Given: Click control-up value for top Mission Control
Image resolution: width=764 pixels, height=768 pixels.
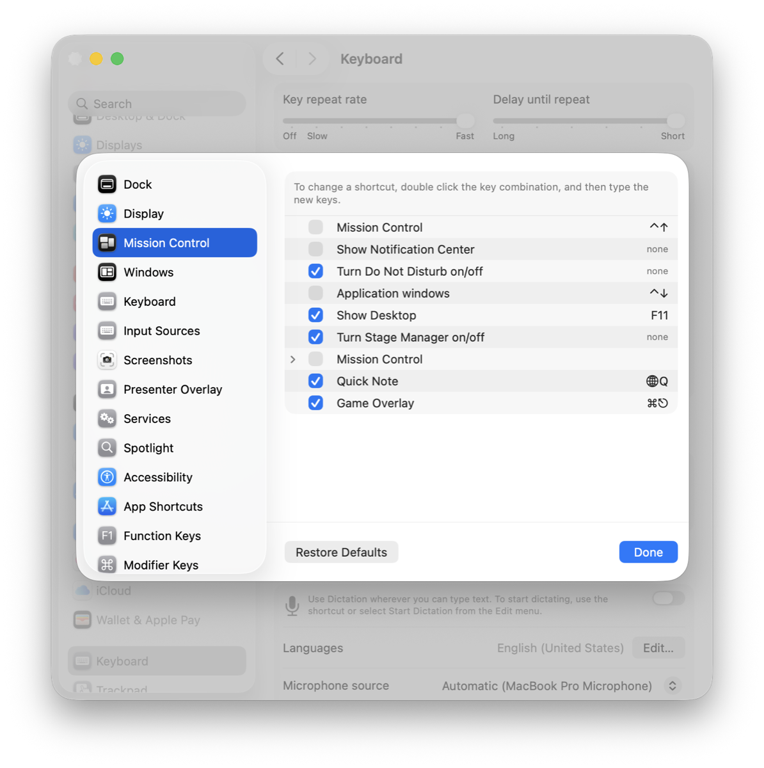Looking at the screenshot, I should click(x=659, y=227).
